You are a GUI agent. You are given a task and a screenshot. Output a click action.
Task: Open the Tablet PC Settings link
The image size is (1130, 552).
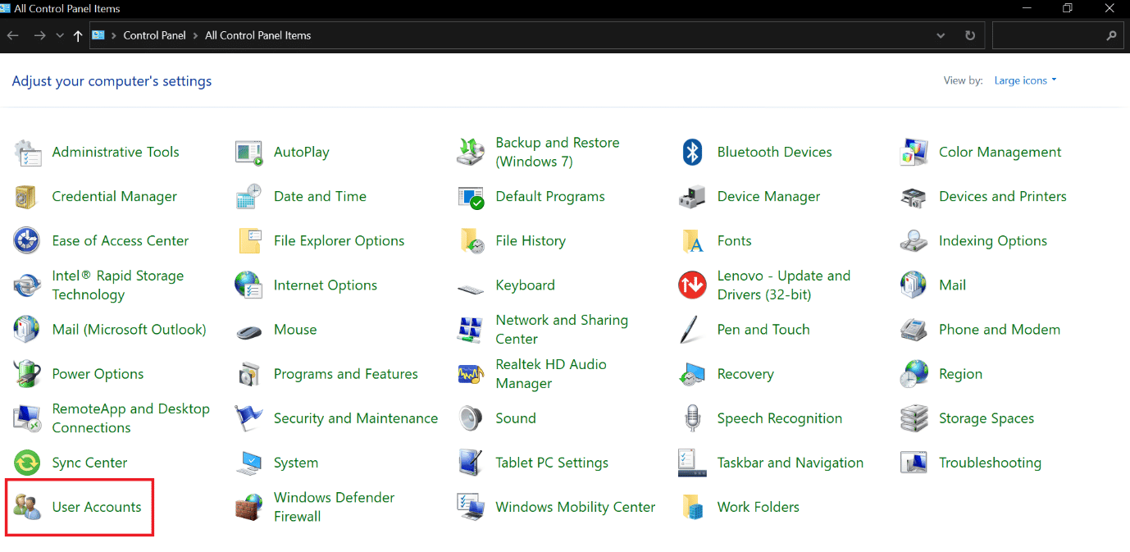point(552,463)
